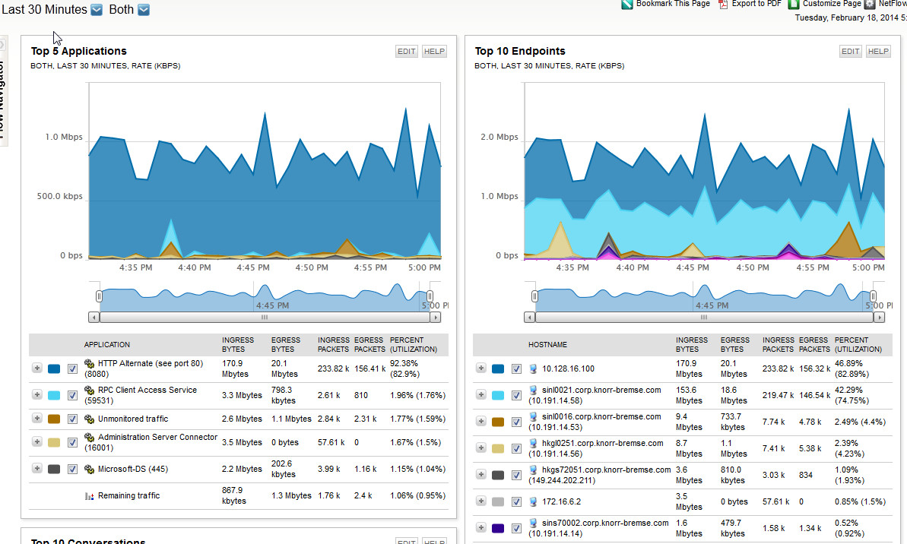Click the 10.128.16.100 endpoint host icon

[x=533, y=368]
